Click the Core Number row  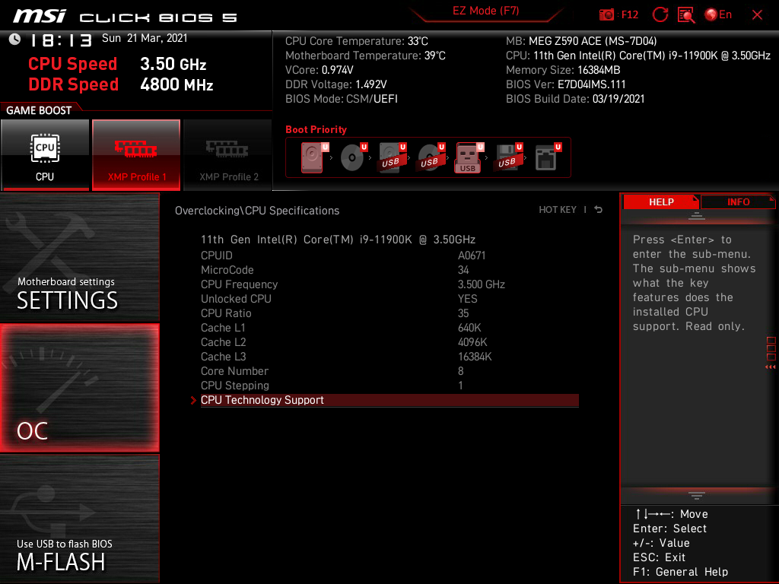[389, 371]
